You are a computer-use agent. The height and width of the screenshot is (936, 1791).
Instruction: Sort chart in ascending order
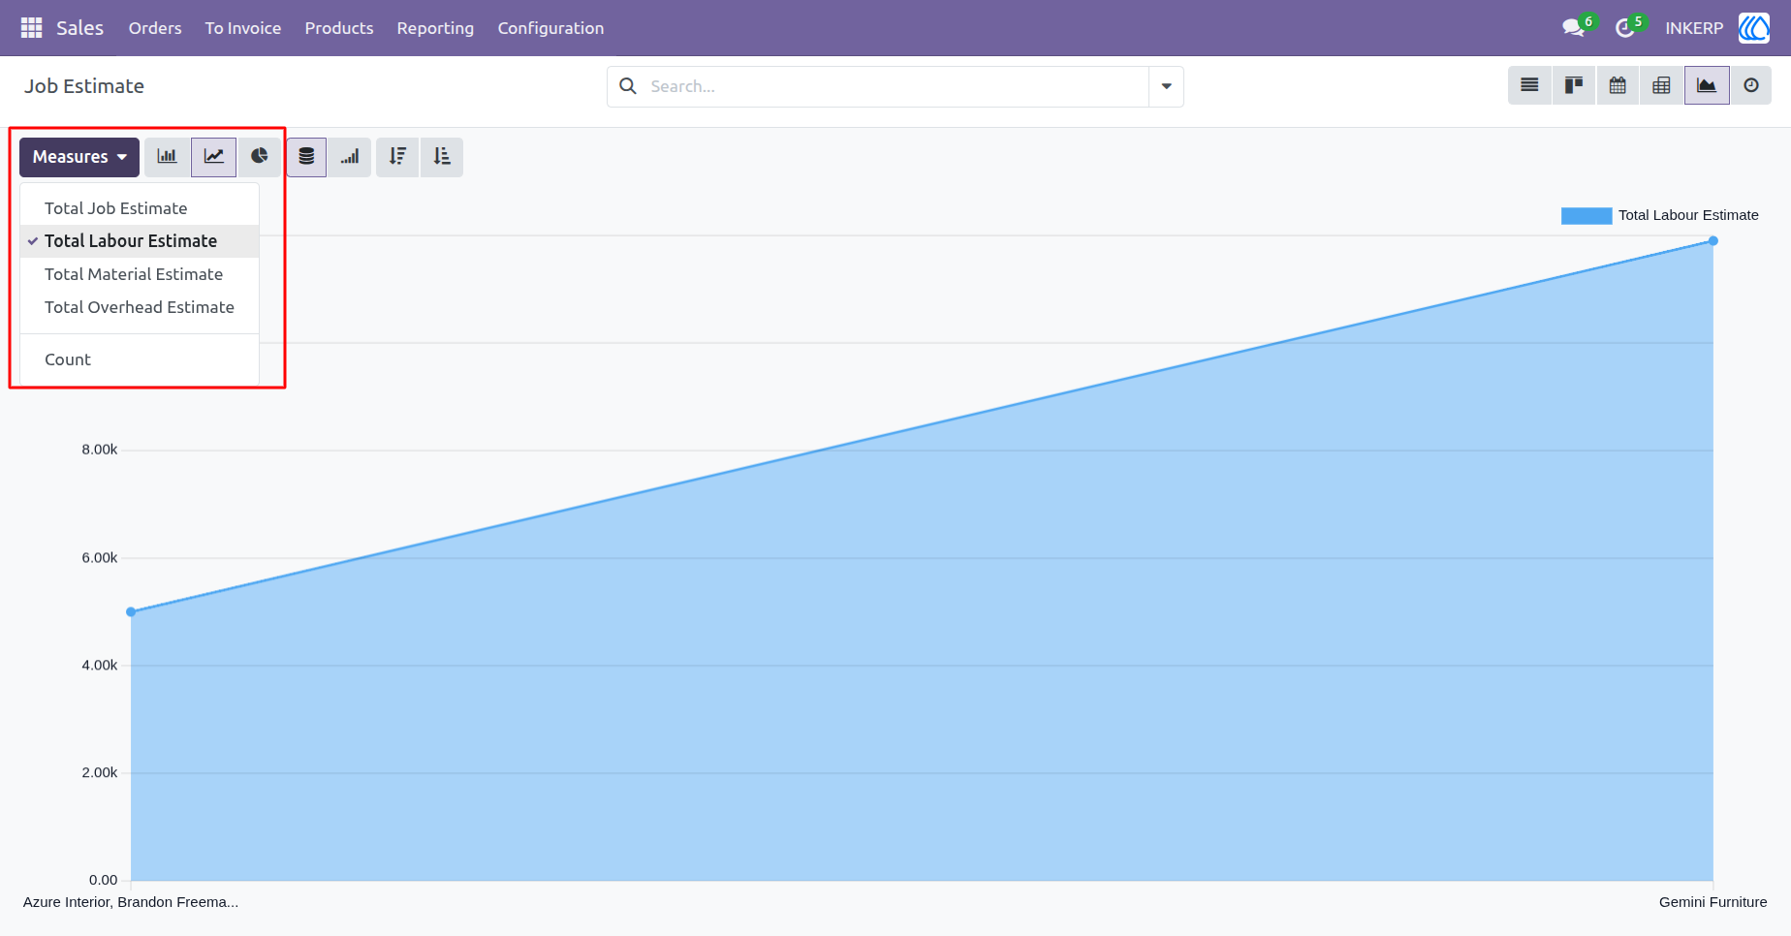(442, 157)
